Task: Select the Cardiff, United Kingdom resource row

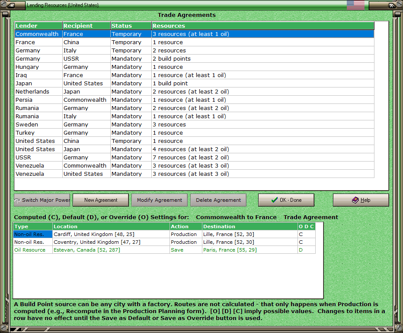Action: tap(164, 234)
